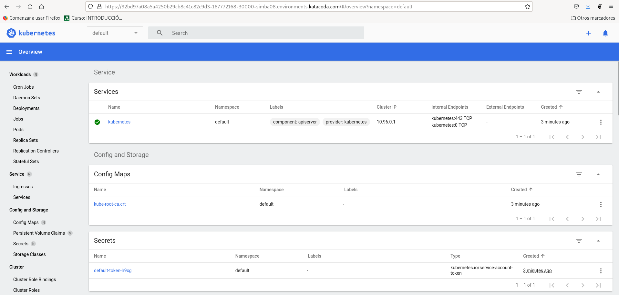Go to previous page in Config Maps pagination
The height and width of the screenshot is (295, 619).
click(x=567, y=219)
